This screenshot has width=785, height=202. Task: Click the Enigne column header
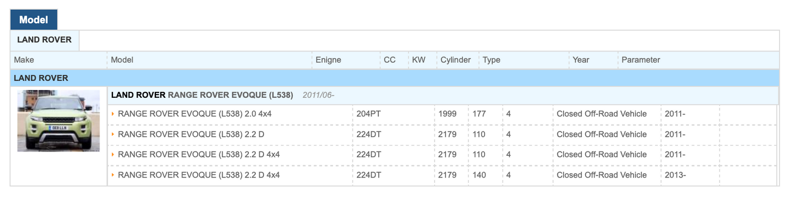point(329,60)
